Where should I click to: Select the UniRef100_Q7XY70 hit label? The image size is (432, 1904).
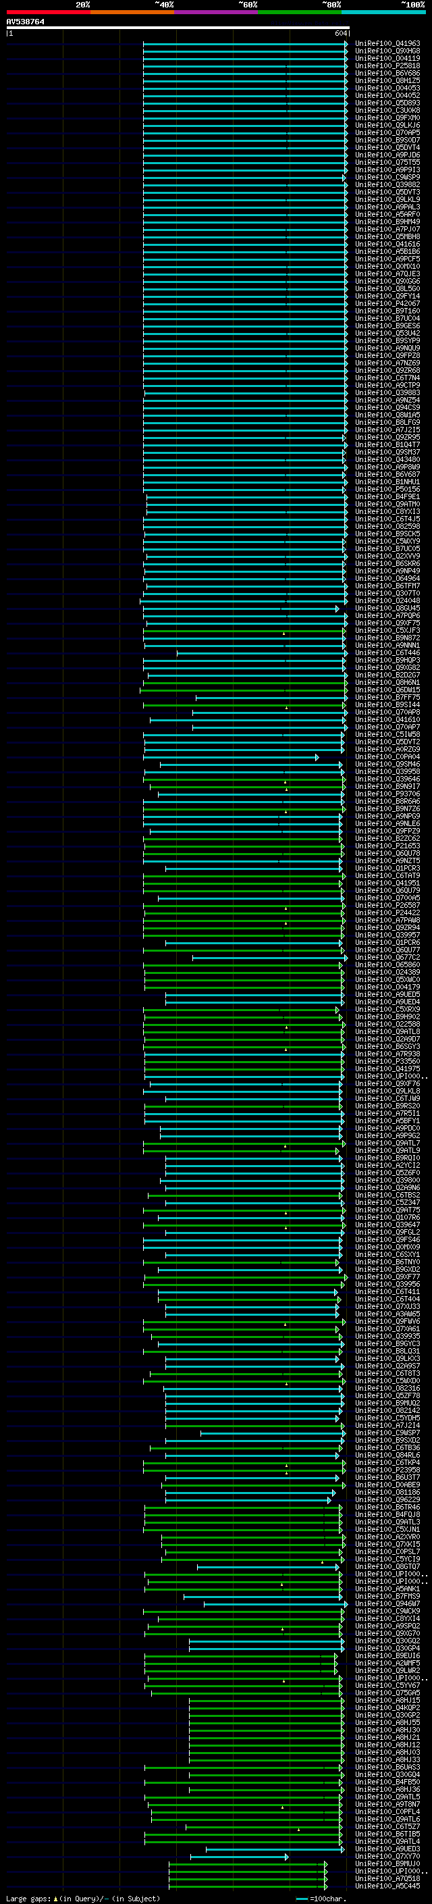[x=387, y=1857]
